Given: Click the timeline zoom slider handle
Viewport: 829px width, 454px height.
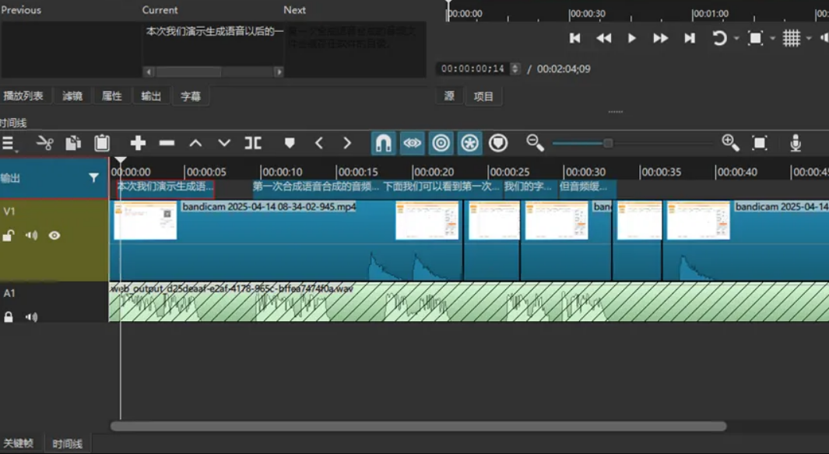Looking at the screenshot, I should tap(608, 143).
